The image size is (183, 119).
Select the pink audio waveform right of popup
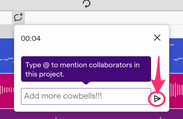176,91
